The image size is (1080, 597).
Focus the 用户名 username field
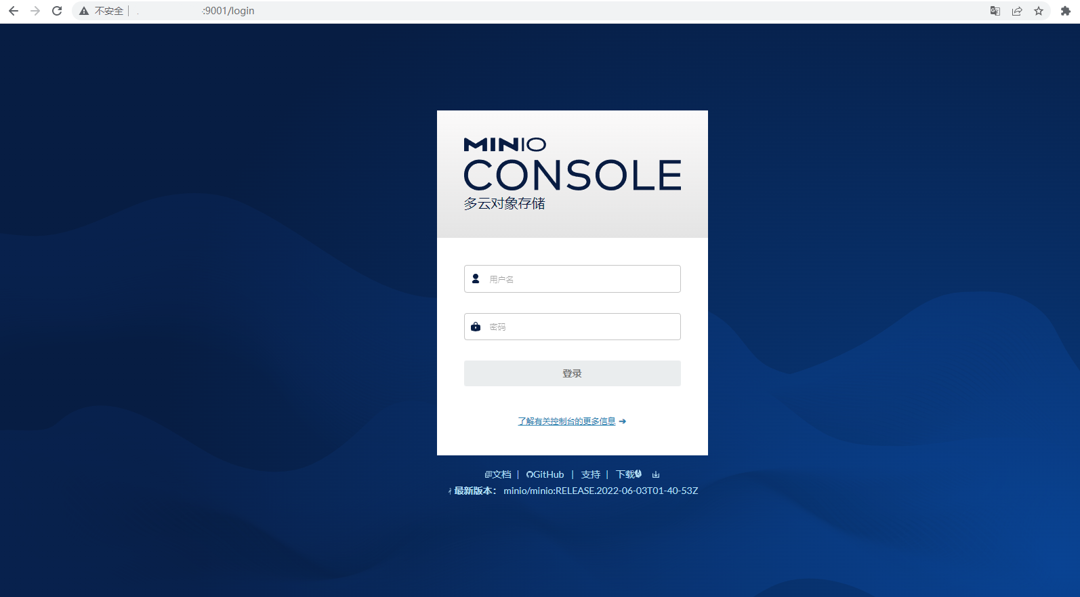pos(573,279)
